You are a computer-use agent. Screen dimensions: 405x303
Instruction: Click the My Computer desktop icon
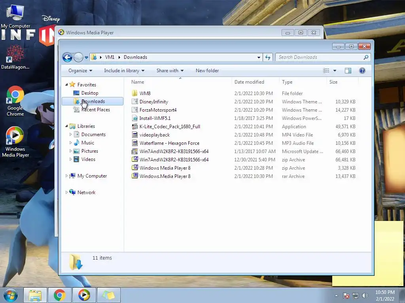15,16
